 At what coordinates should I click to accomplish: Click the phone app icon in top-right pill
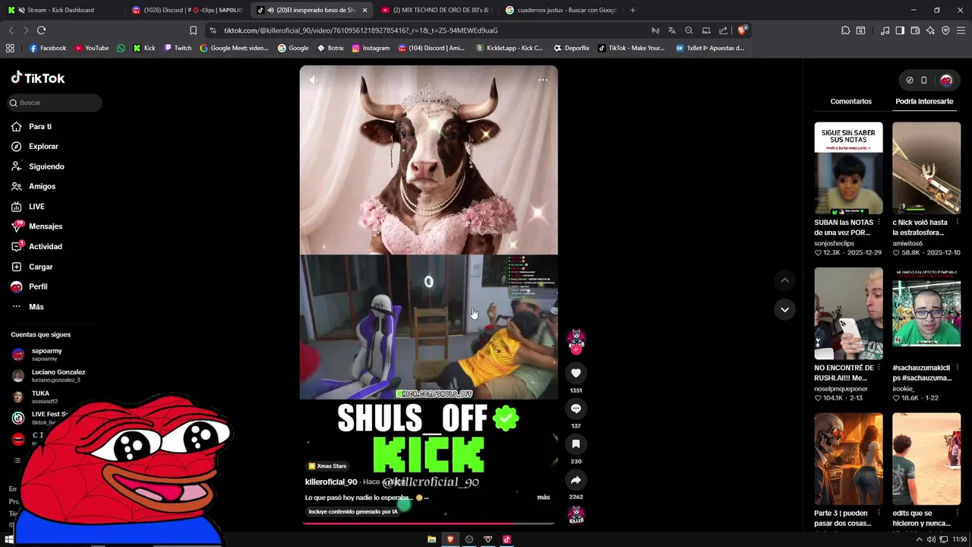pos(924,80)
